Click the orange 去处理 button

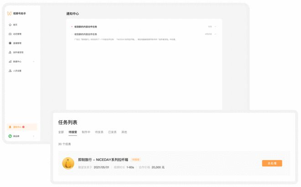272,163
